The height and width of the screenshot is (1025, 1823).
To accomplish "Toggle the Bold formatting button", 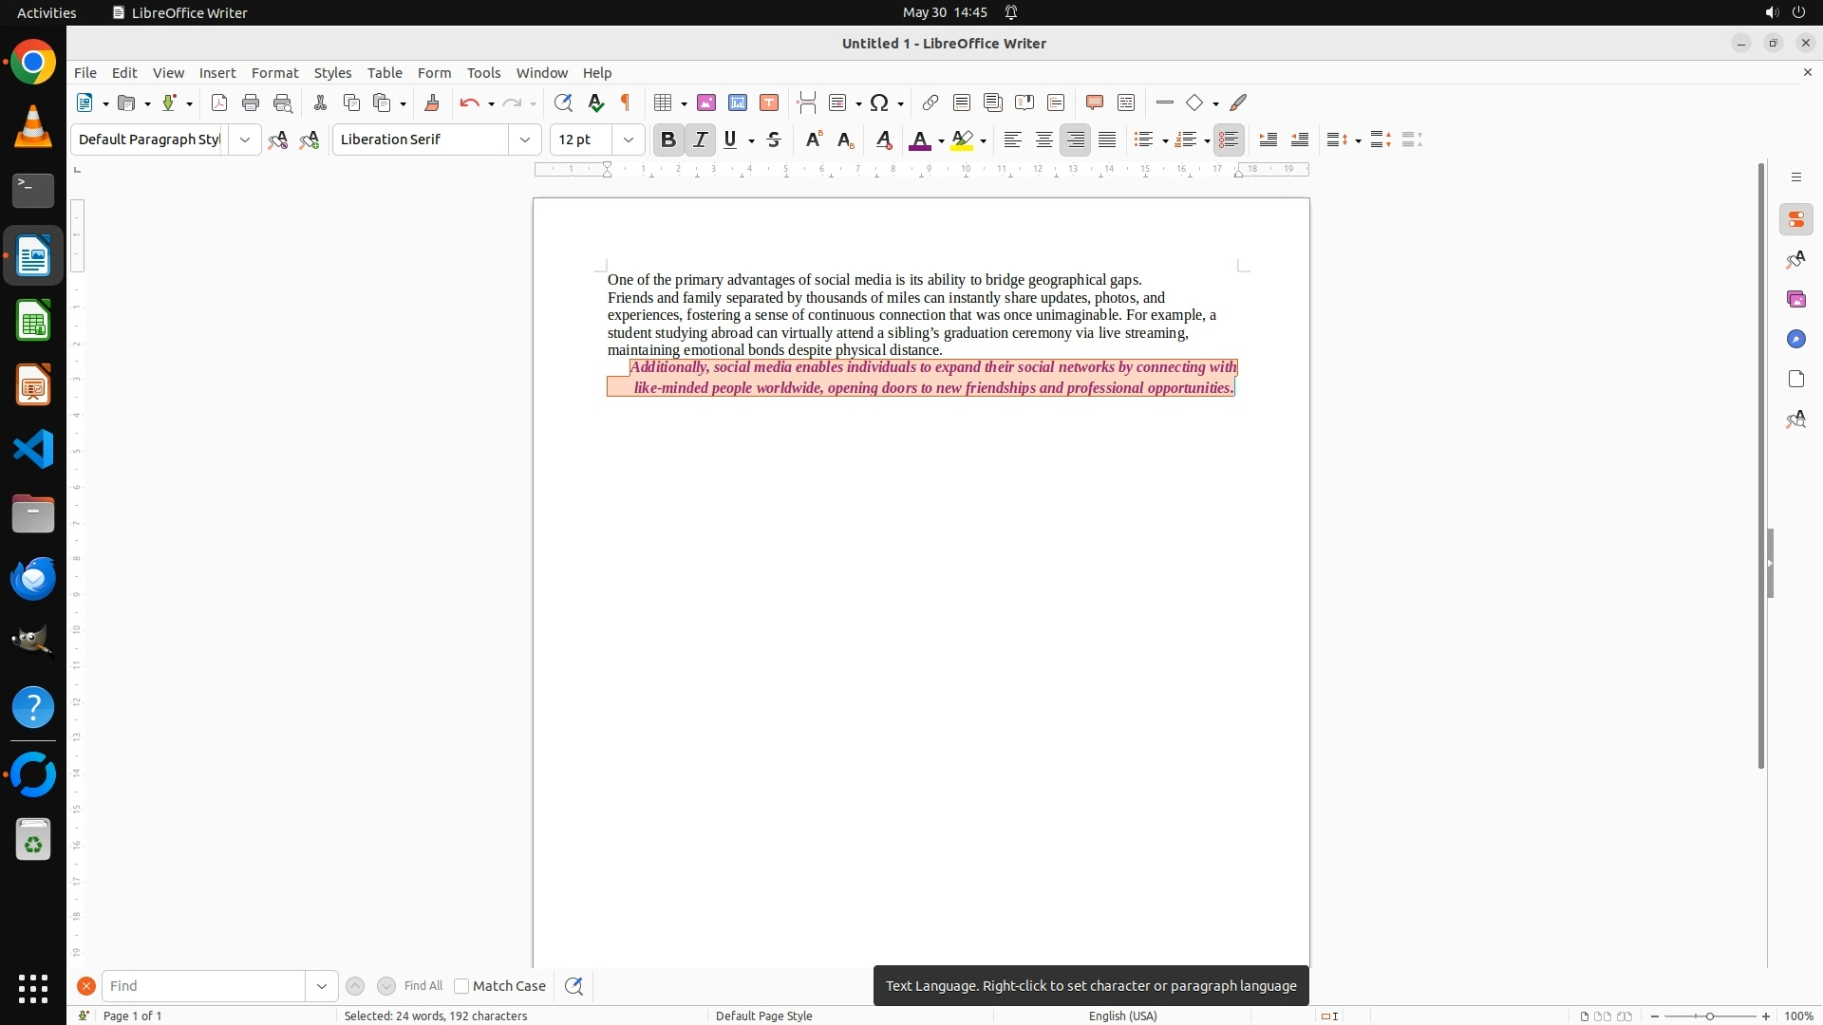I will tap(667, 140).
